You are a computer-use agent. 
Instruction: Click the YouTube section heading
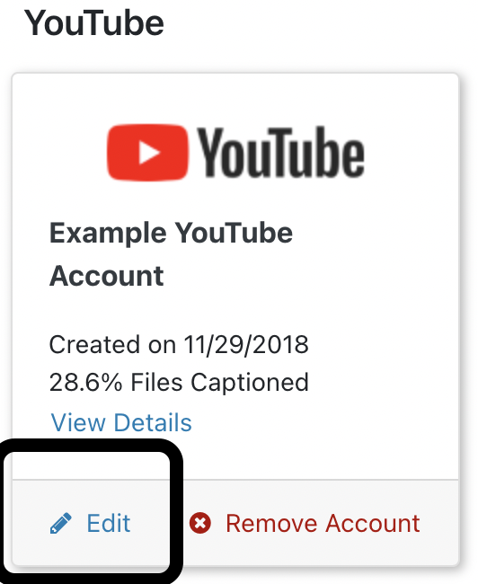[93, 23]
